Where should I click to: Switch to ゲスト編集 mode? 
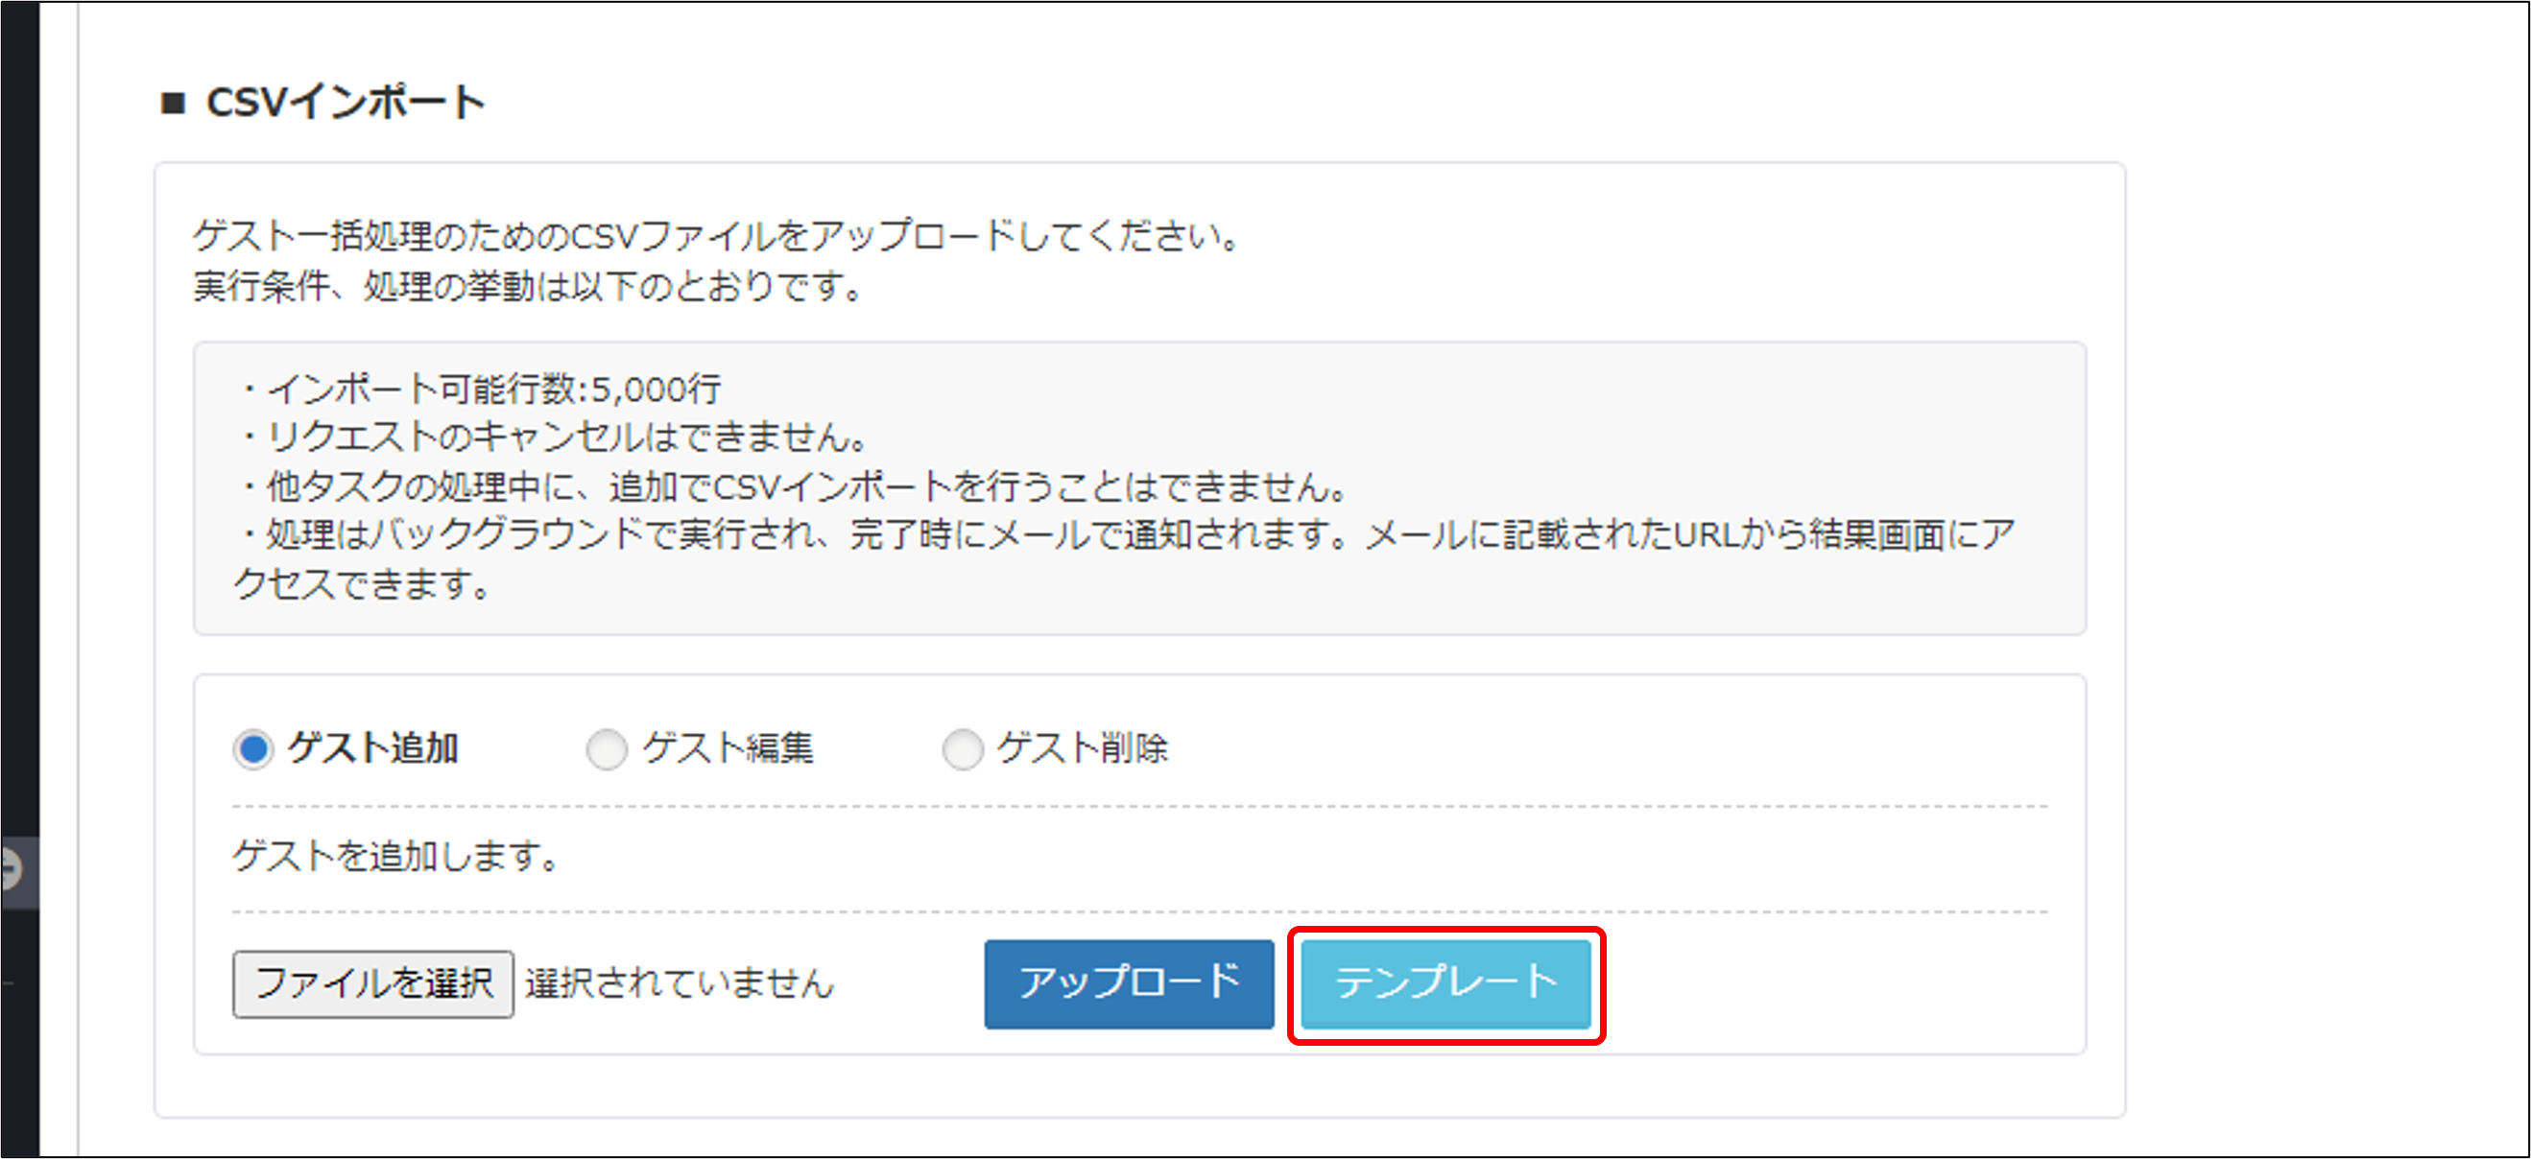pyautogui.click(x=608, y=749)
